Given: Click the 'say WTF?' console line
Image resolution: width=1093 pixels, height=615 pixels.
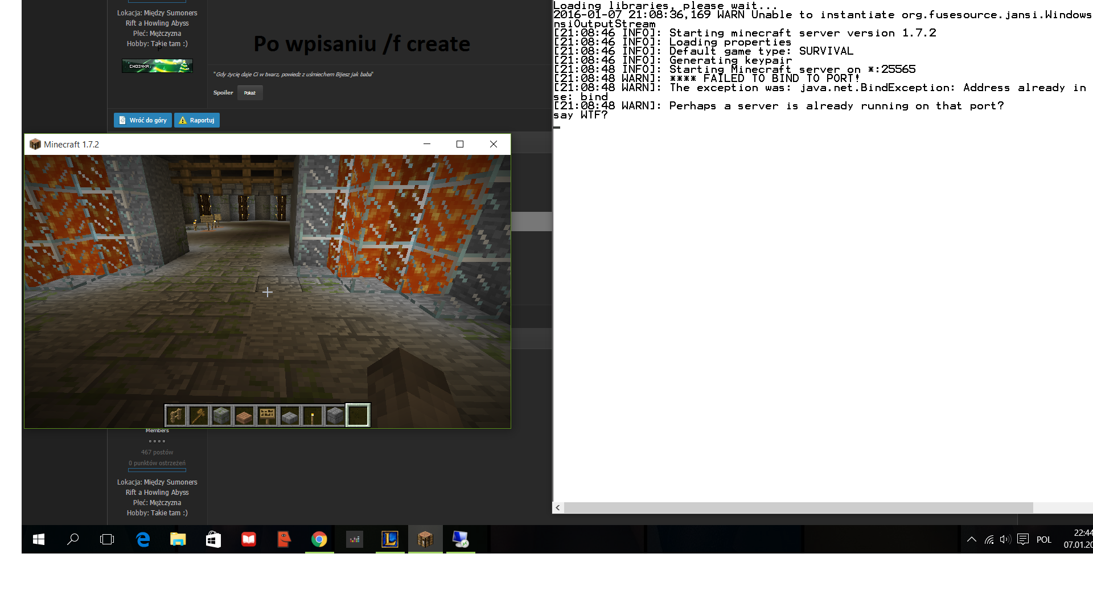Looking at the screenshot, I should (x=581, y=115).
